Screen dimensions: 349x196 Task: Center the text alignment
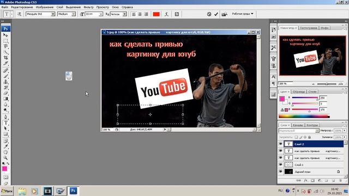click(140, 14)
